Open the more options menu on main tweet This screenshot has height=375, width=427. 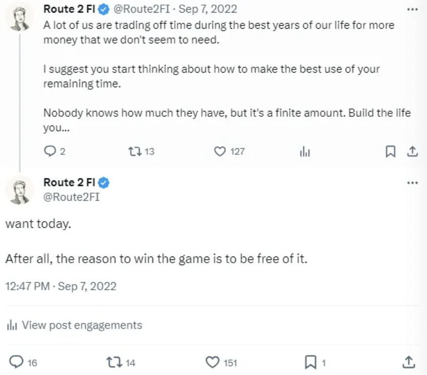pos(412,183)
